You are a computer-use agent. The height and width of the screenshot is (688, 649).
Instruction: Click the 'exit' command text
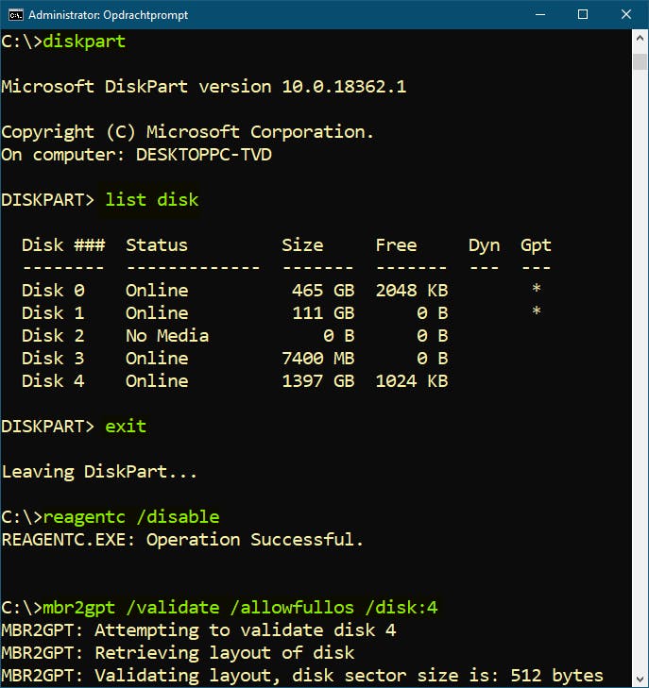click(x=126, y=427)
